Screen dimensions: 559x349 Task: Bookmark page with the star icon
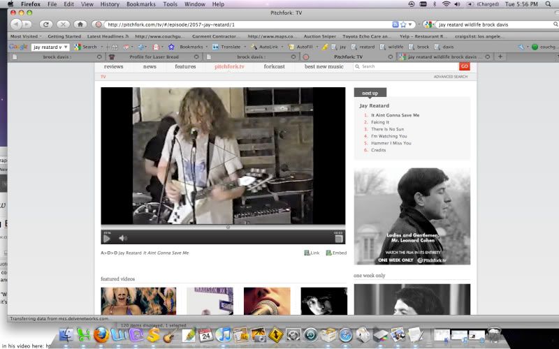403,24
